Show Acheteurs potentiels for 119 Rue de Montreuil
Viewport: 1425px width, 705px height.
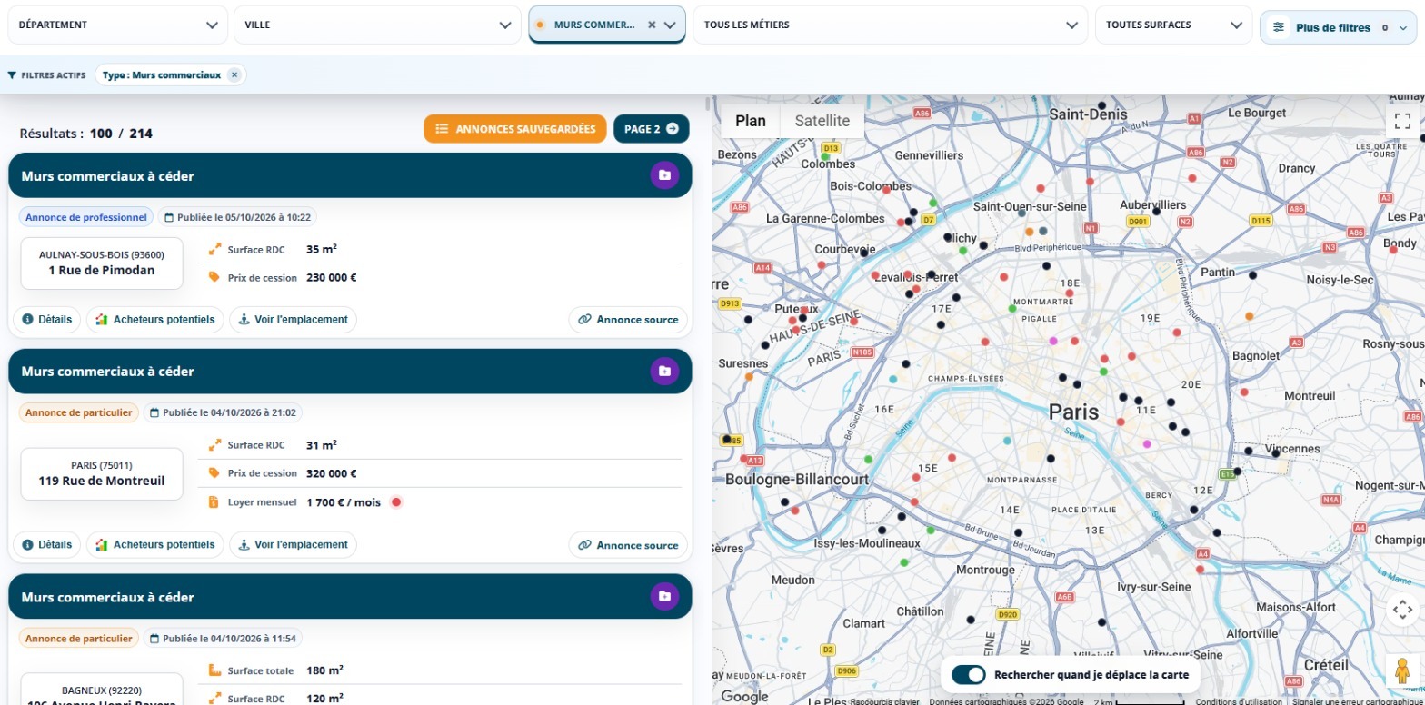tap(155, 545)
